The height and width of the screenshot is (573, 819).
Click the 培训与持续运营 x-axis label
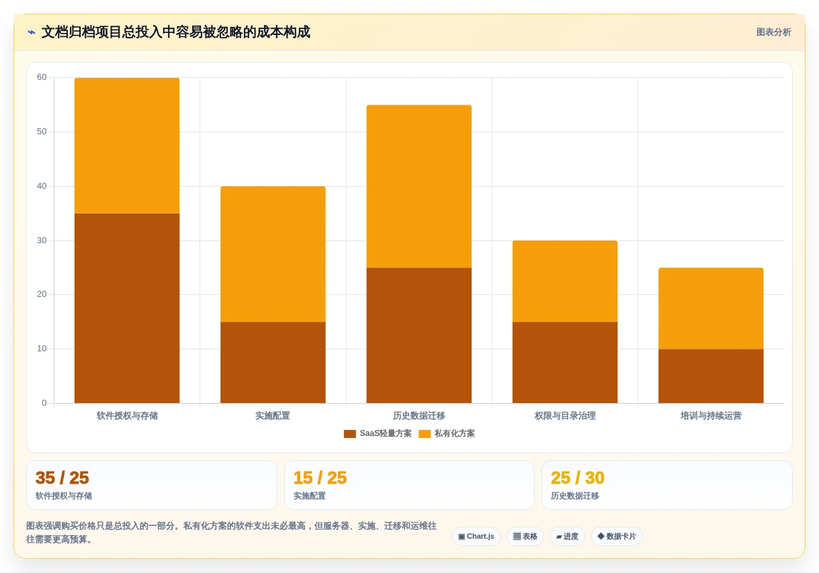pos(711,416)
